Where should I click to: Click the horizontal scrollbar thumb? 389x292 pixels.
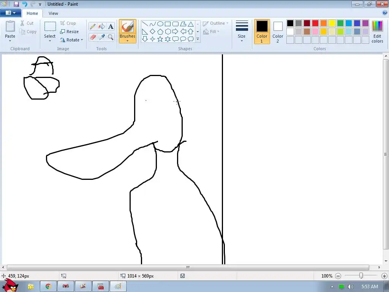[x=188, y=267]
